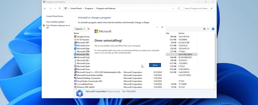Refresh the Programs and Features list
The image size is (258, 105).
click(x=179, y=8)
